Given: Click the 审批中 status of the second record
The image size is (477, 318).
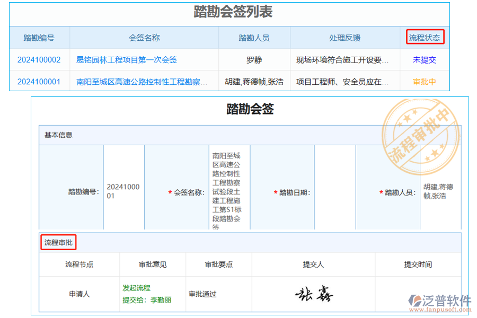Looking at the screenshot, I should tap(424, 82).
